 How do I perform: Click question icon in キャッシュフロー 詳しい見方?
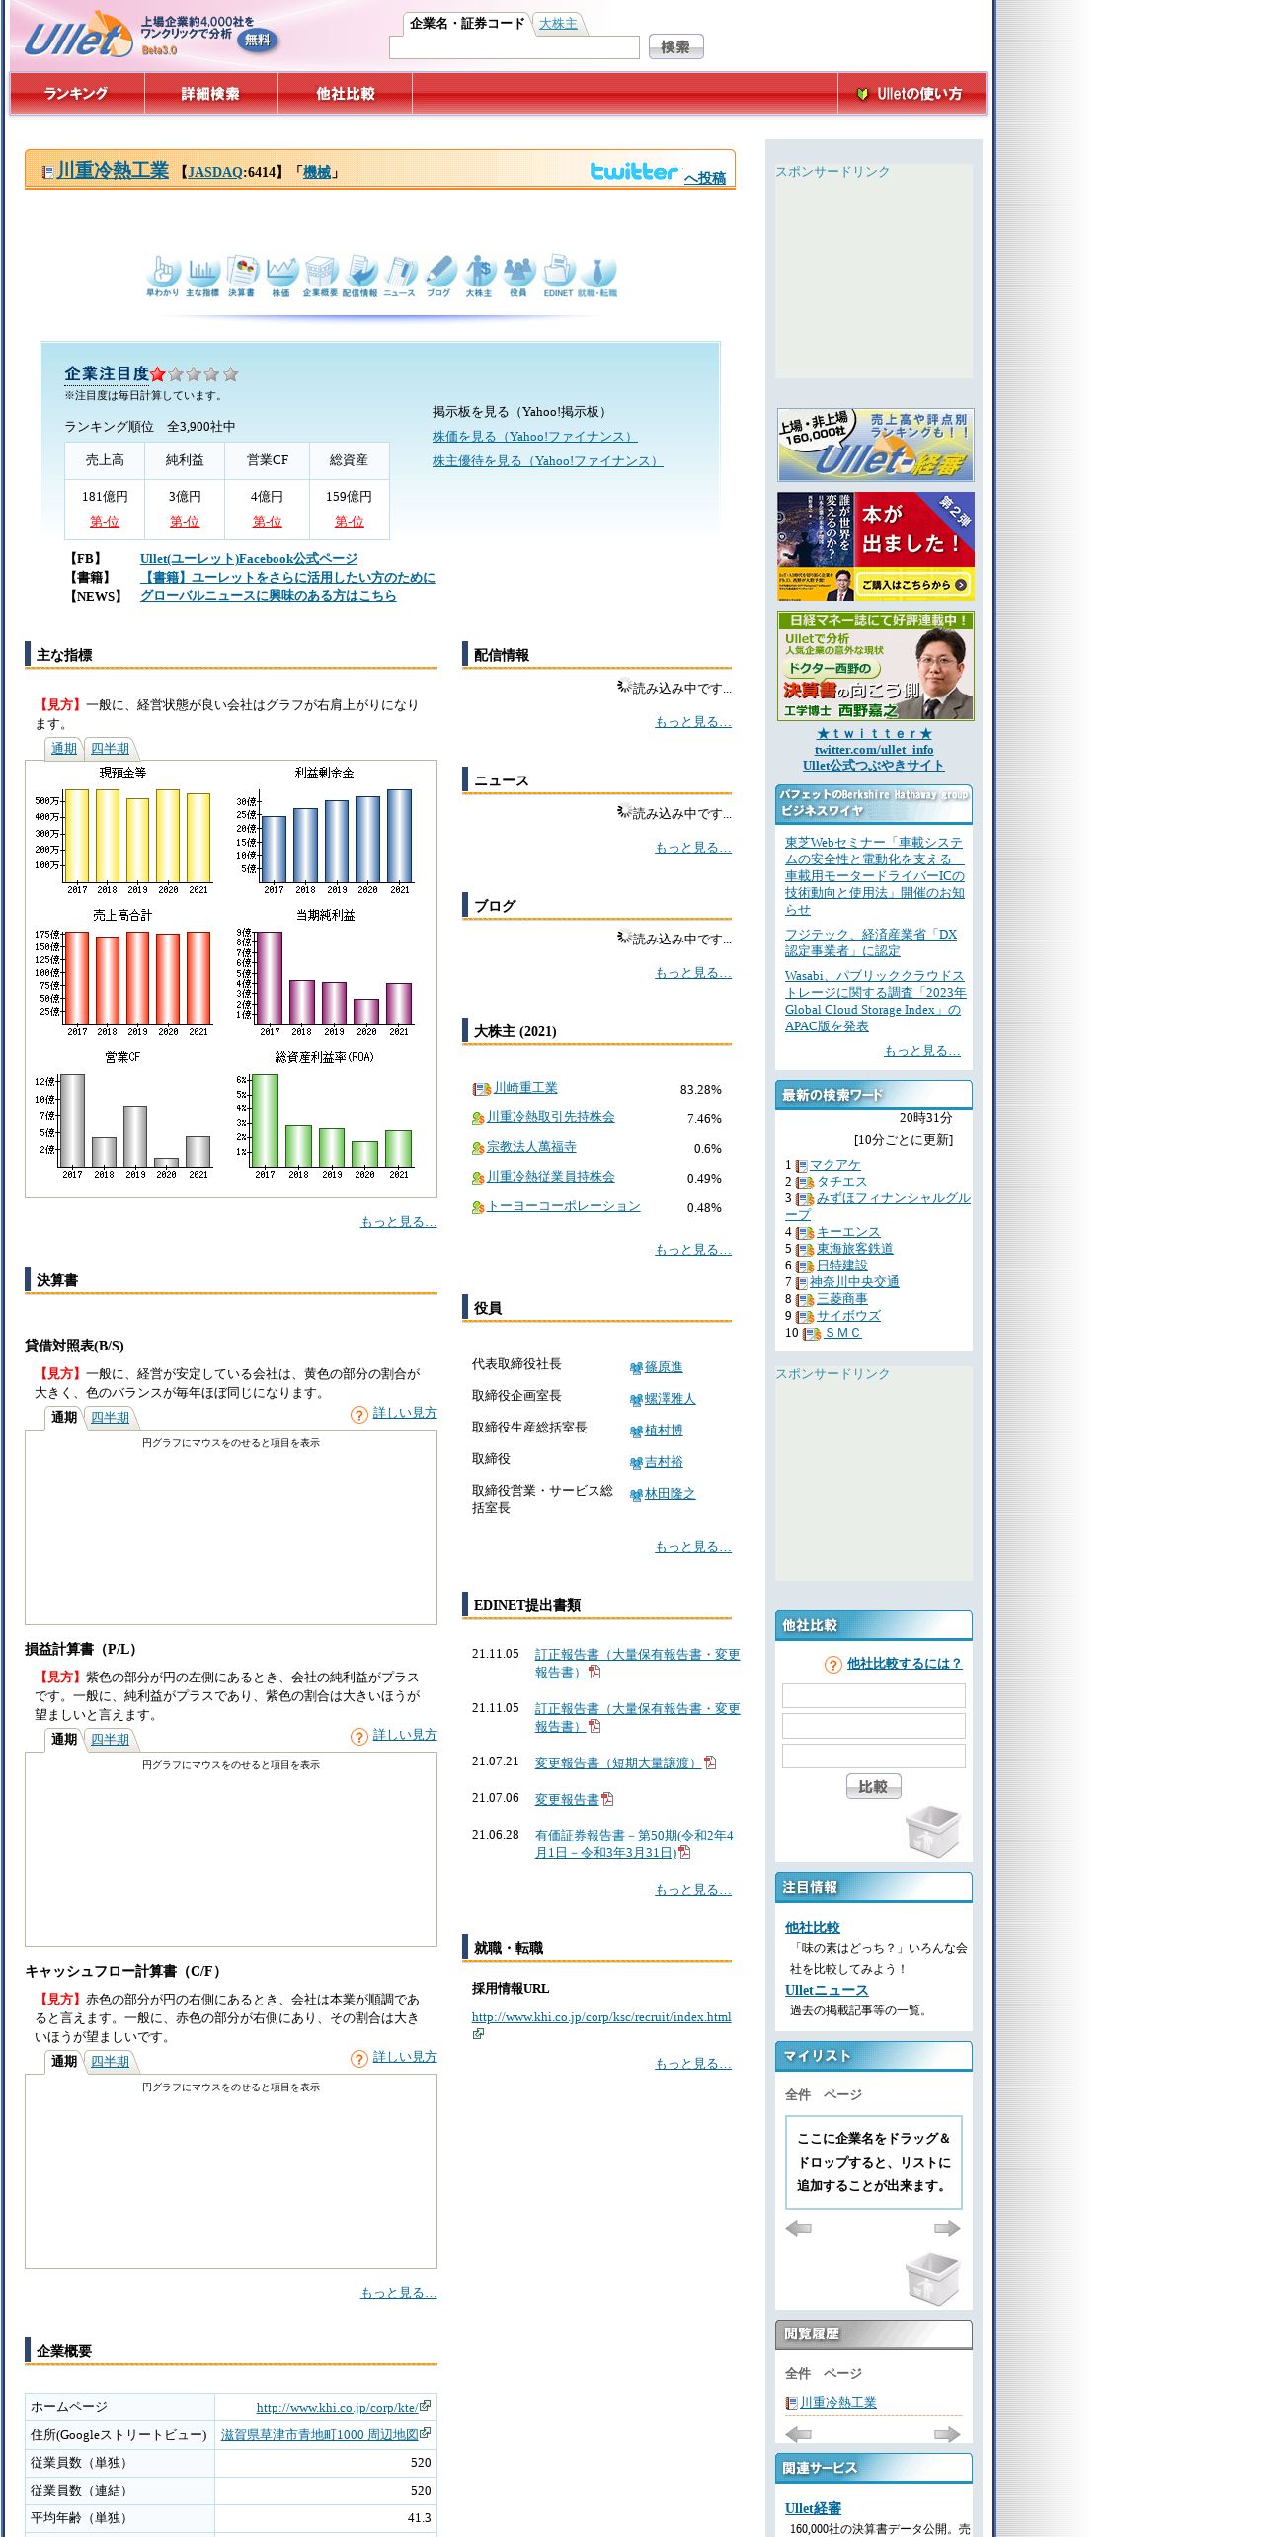click(x=359, y=2059)
